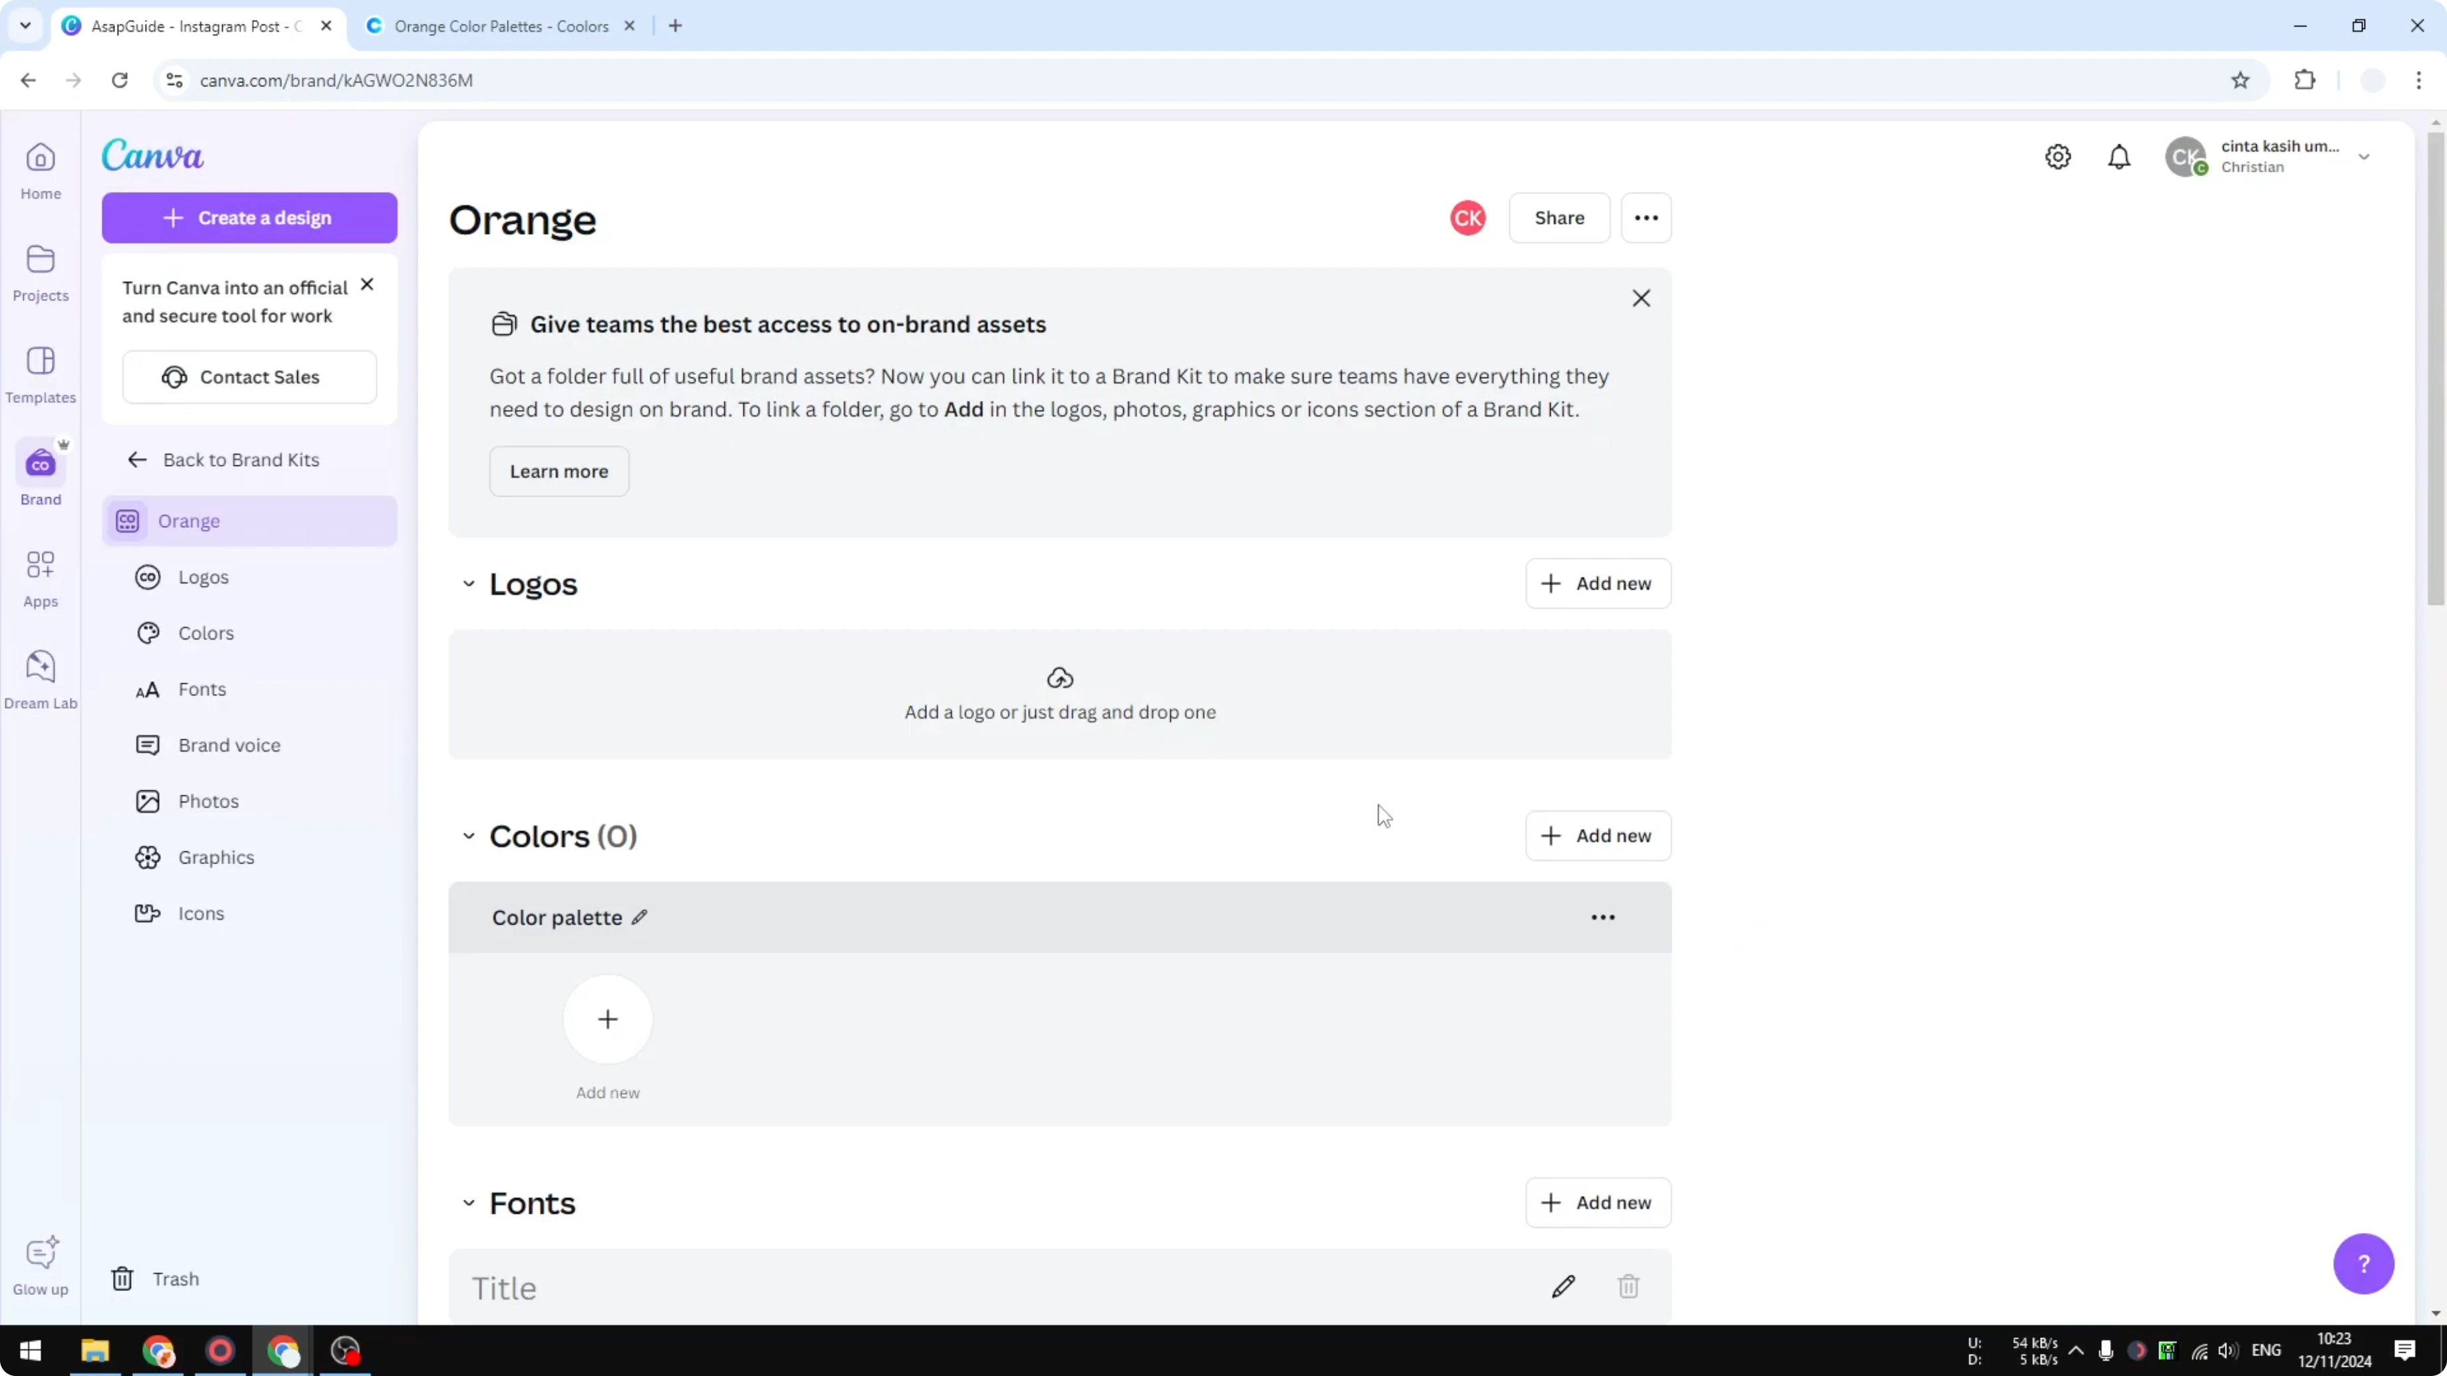Delete the Title font with the trash icon
Screen dimensions: 2447x1376
(x=1628, y=1286)
